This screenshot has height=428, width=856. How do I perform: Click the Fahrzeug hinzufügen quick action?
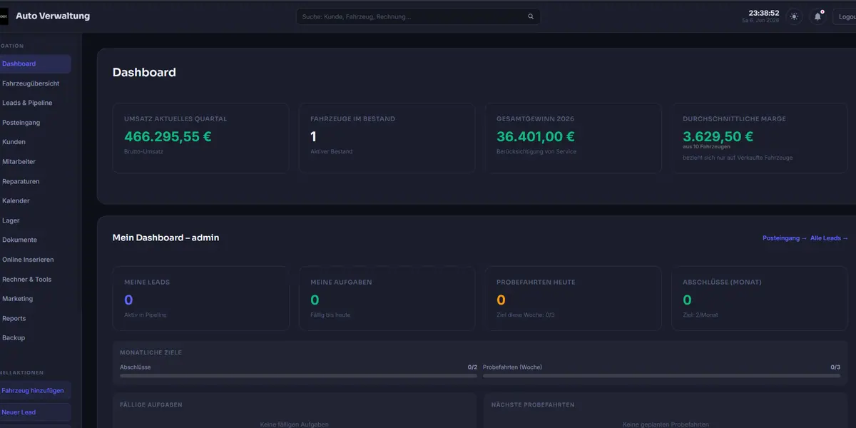(x=34, y=390)
